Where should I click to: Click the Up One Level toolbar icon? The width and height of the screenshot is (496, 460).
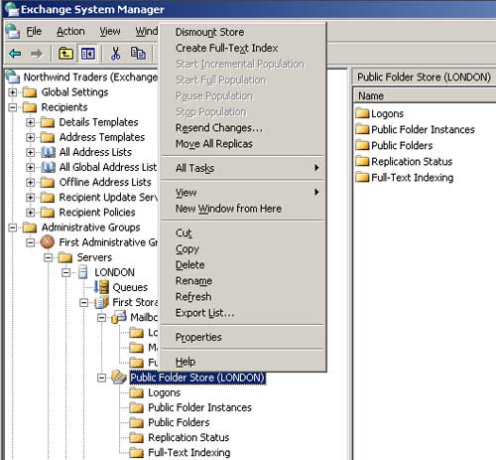coord(65,54)
